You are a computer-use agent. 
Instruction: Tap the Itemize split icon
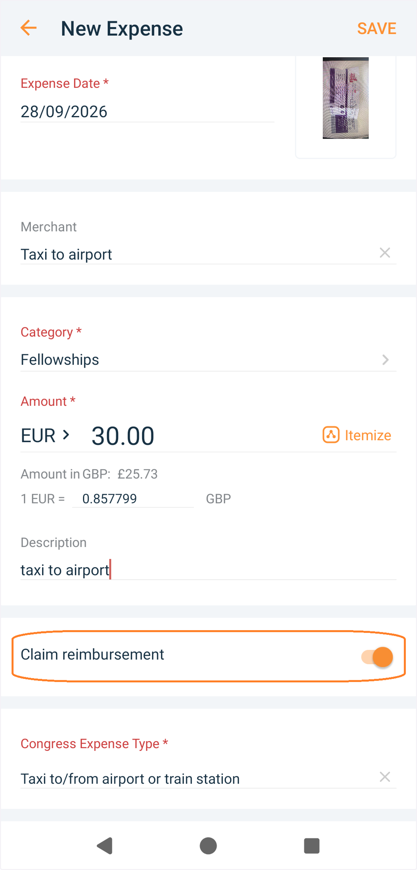(x=331, y=435)
